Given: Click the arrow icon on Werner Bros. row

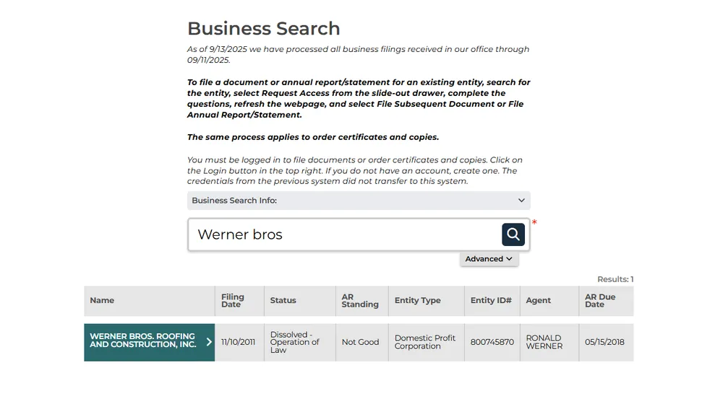Looking at the screenshot, I should pos(209,342).
